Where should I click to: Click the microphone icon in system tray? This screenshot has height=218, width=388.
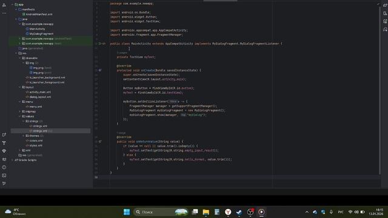(x=331, y=212)
